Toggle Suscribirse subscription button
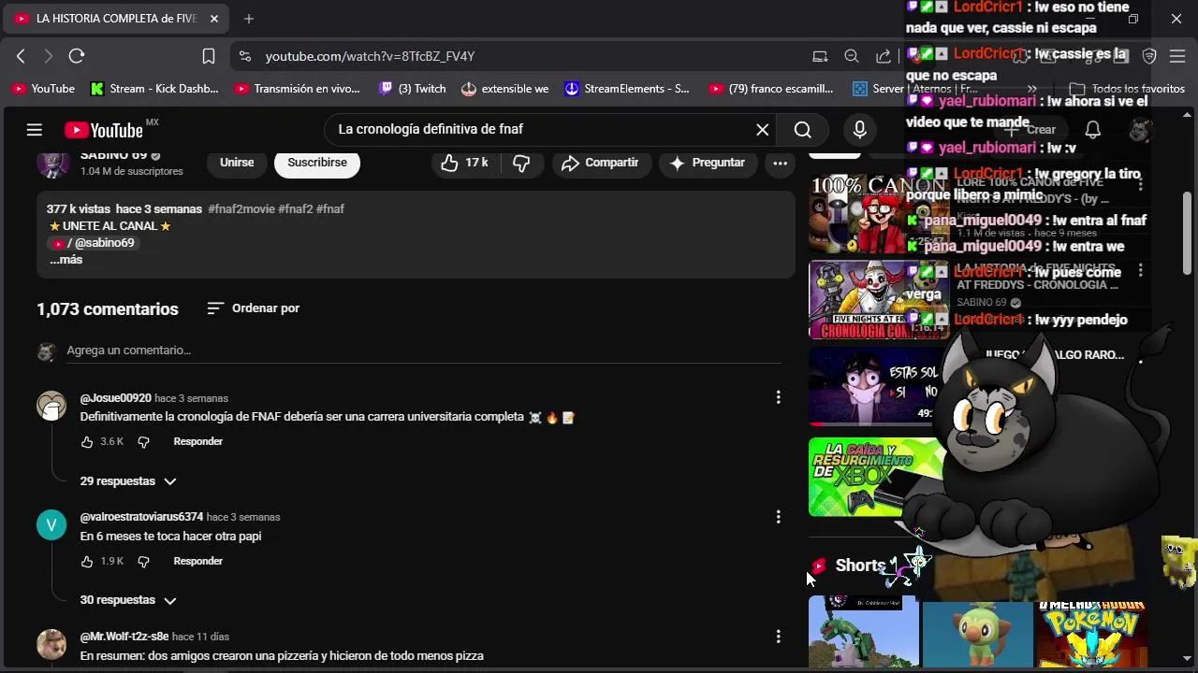Viewport: 1198px width, 673px height. 317,163
